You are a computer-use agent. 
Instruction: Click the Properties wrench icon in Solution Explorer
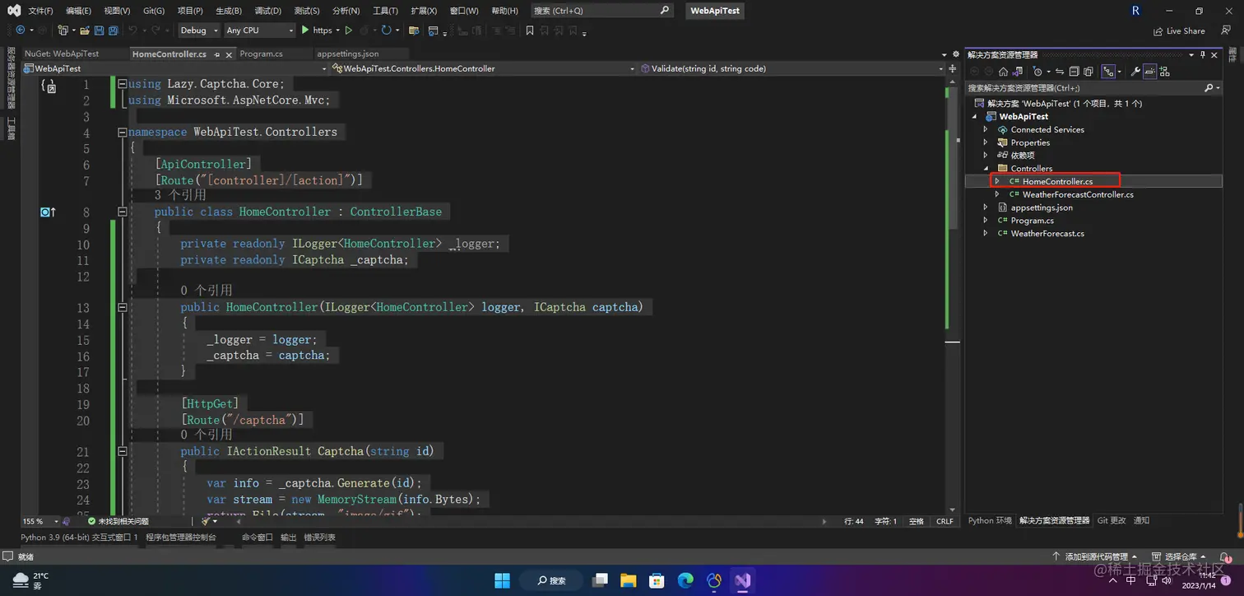(1135, 72)
